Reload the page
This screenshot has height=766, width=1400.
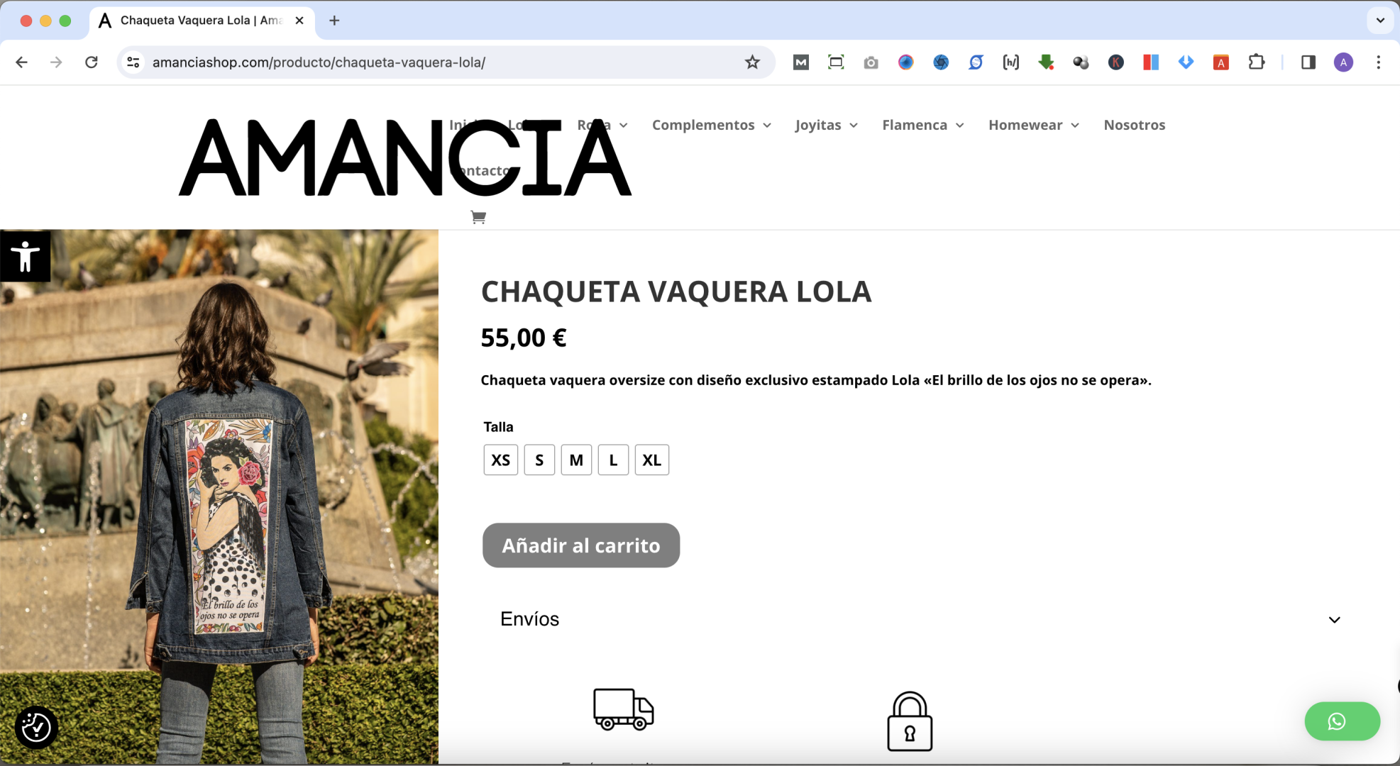92,62
